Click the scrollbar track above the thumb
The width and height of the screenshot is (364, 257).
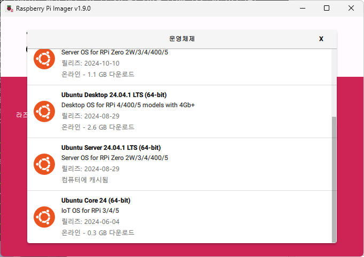334,83
